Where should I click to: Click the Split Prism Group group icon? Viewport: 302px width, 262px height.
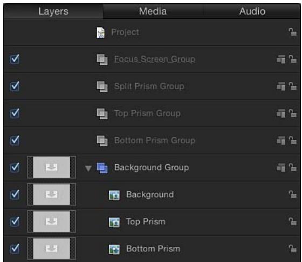pos(102,86)
